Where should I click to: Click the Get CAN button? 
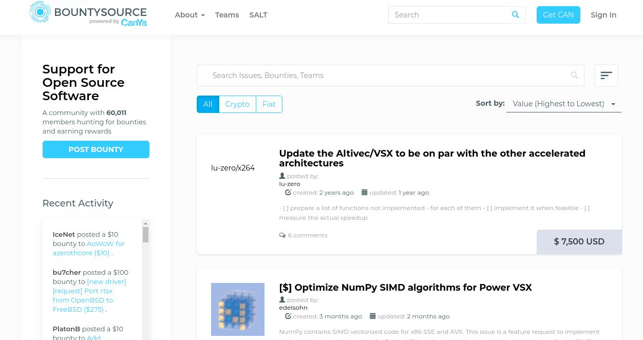point(558,15)
